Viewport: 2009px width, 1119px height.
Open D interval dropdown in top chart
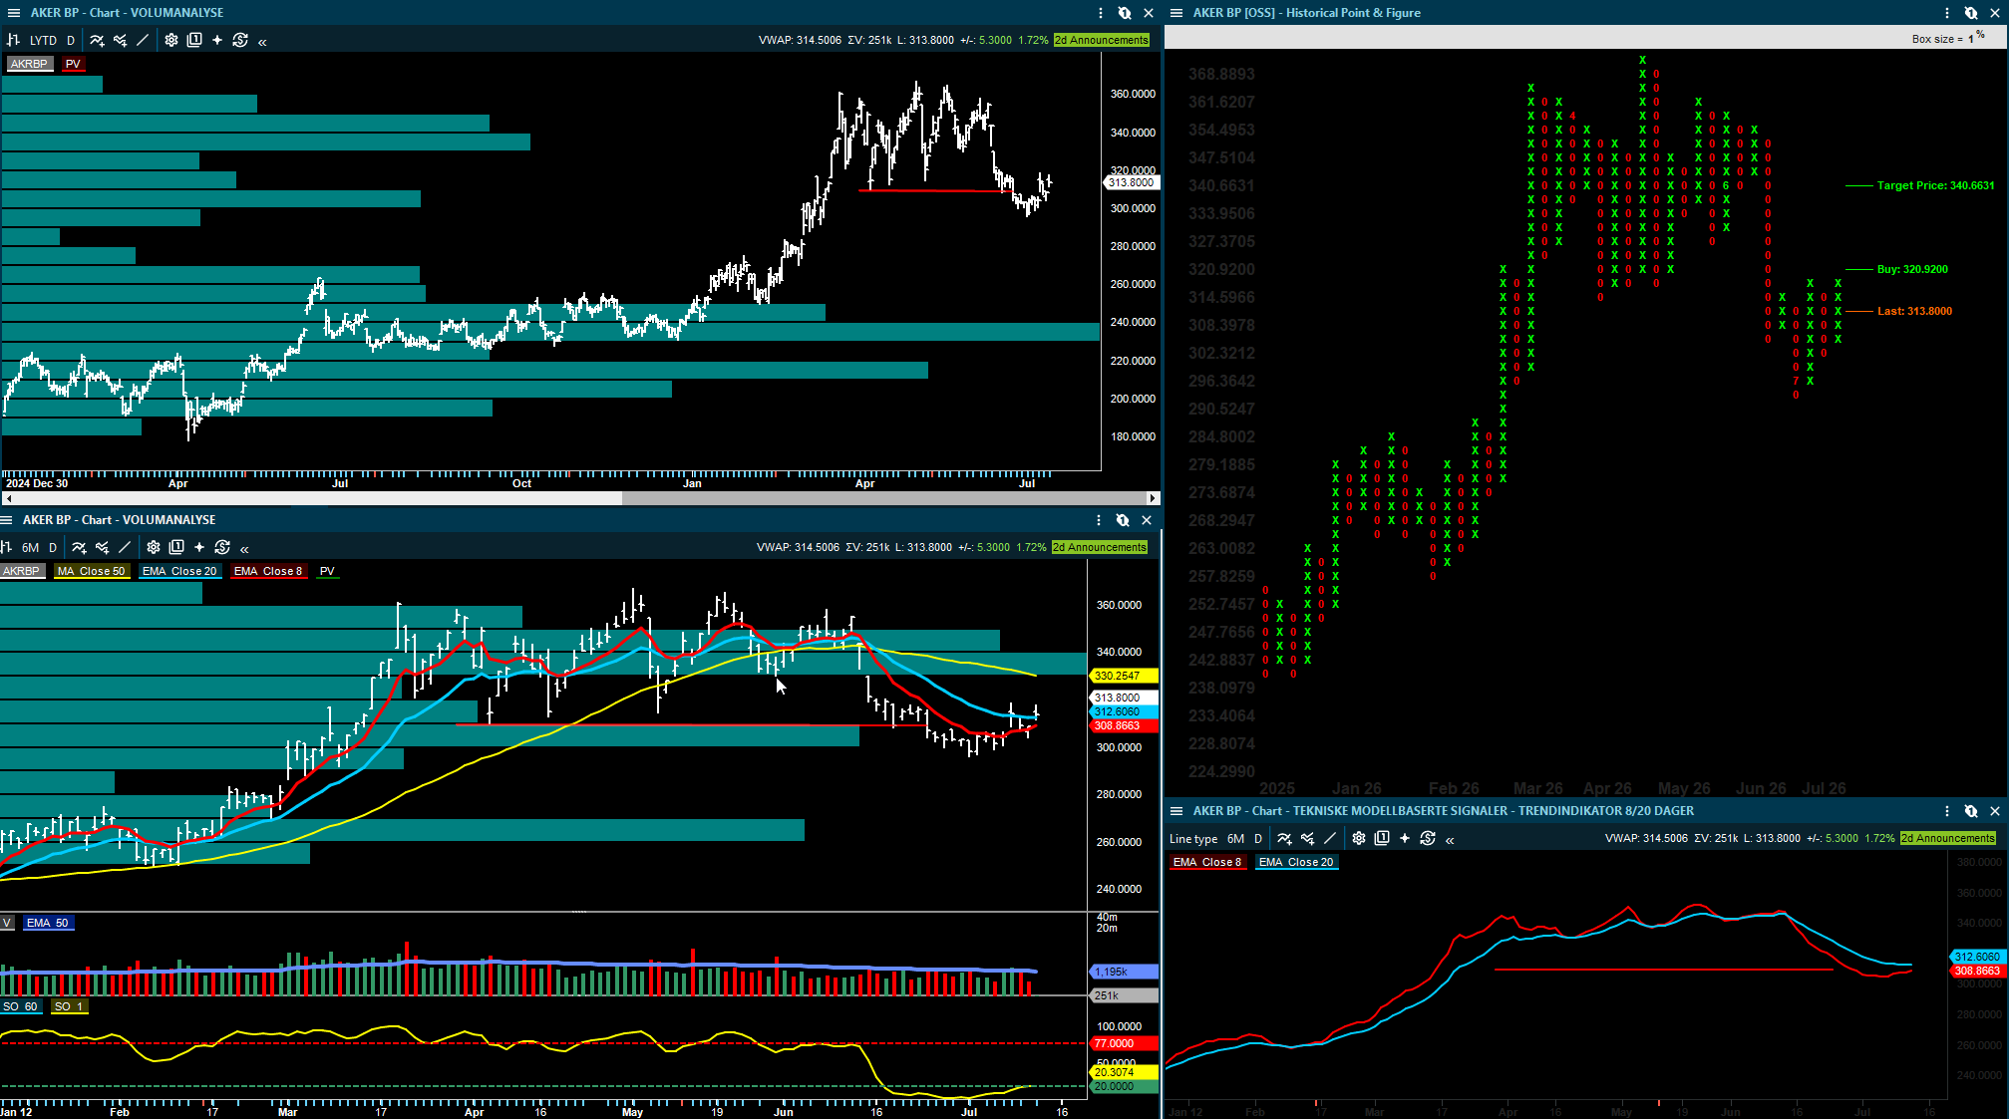pos(71,41)
